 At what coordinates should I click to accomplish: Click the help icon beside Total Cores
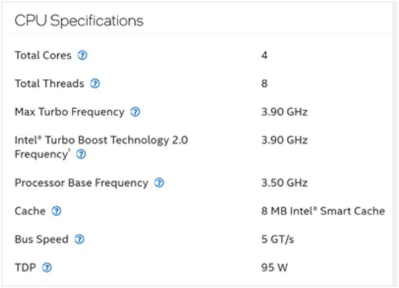pyautogui.click(x=82, y=55)
